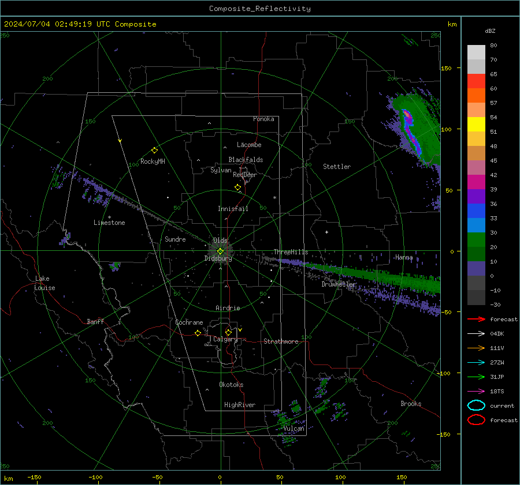Click the 0 tick on bottom km axis
The image size is (520, 485).
click(220, 477)
